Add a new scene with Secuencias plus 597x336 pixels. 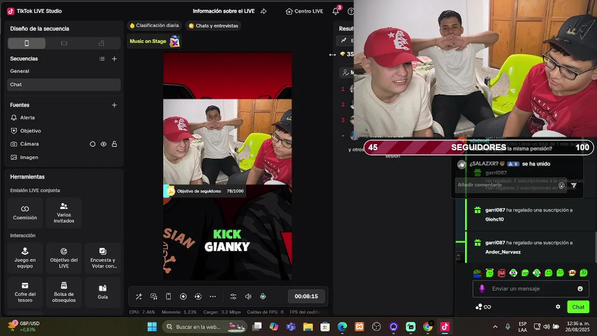click(x=114, y=59)
